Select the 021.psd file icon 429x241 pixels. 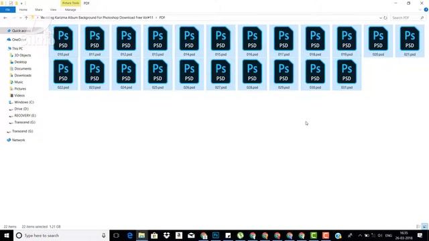click(410, 39)
